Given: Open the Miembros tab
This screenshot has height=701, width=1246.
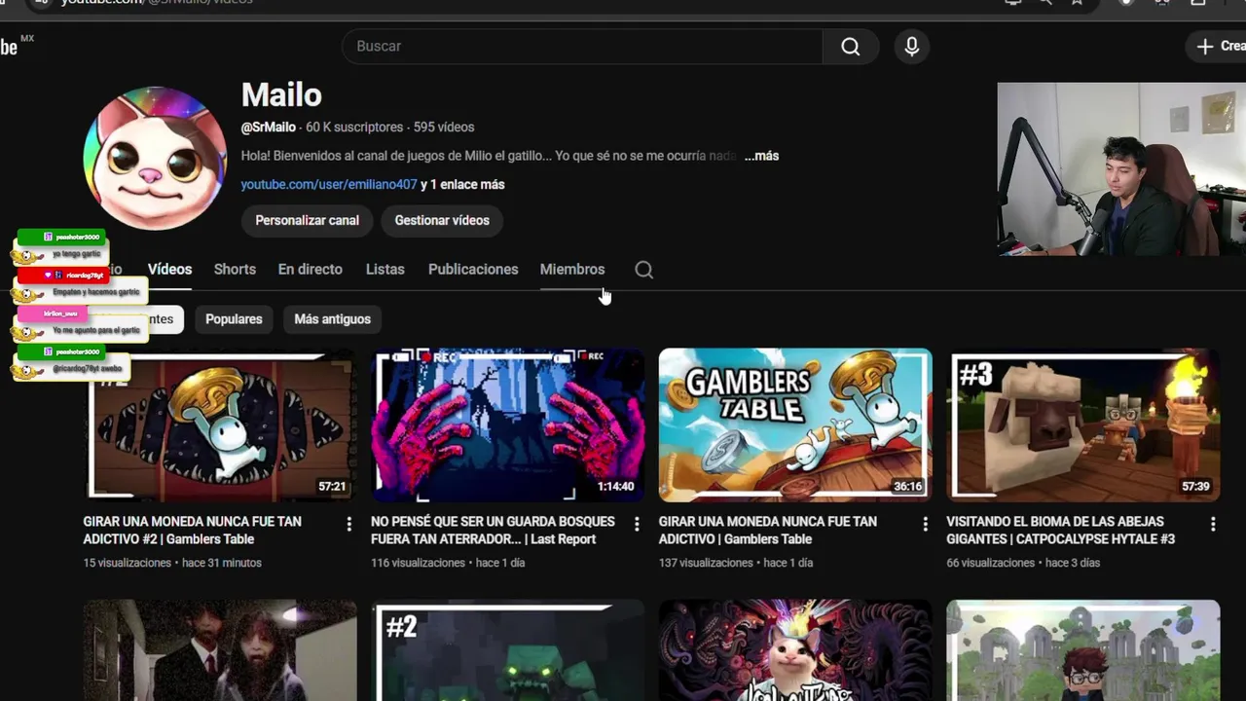Looking at the screenshot, I should click(572, 270).
